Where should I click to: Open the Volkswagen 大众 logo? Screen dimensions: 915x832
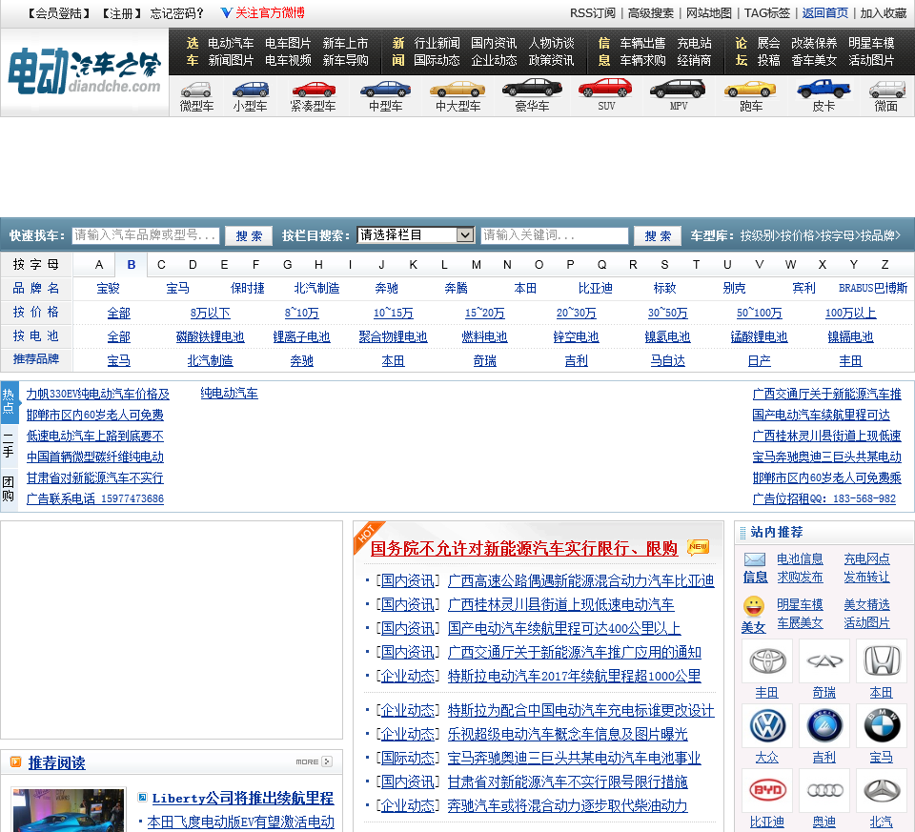766,726
